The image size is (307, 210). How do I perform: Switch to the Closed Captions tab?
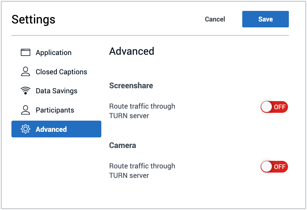pos(61,72)
